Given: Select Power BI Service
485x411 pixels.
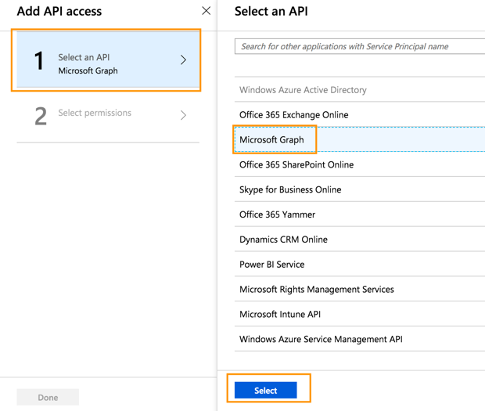Looking at the screenshot, I should tap(271, 265).
